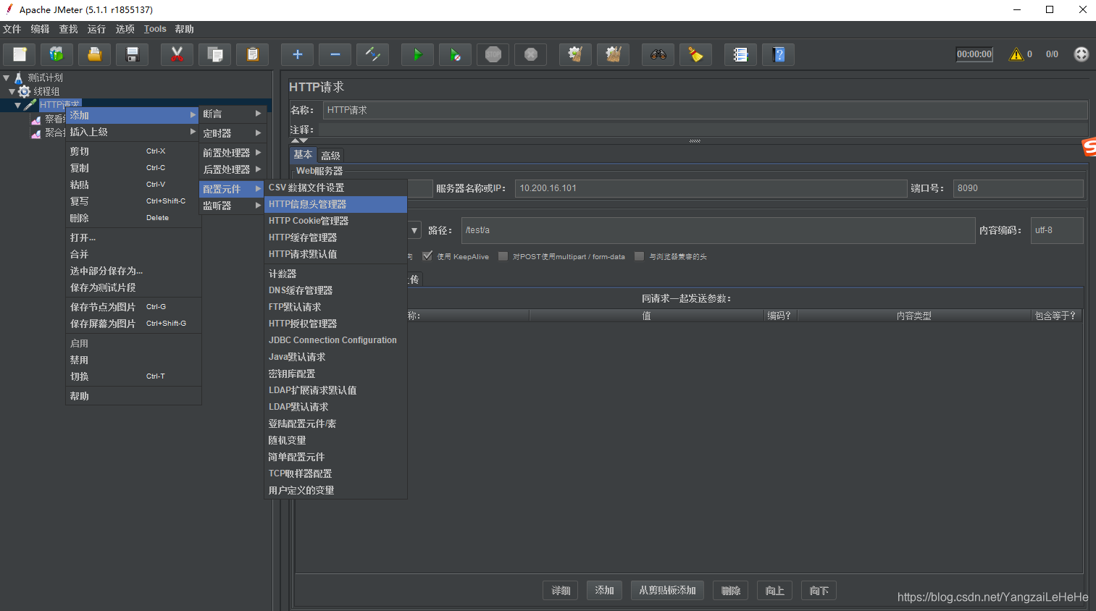Choose HTTP Cookie管理器 from the submenu
The width and height of the screenshot is (1096, 611).
click(x=335, y=221)
